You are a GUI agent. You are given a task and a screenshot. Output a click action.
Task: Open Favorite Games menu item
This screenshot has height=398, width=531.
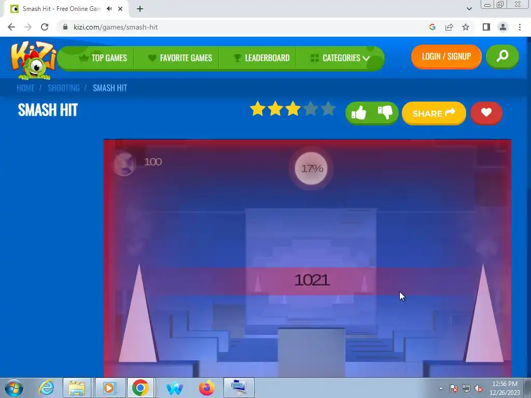180,58
